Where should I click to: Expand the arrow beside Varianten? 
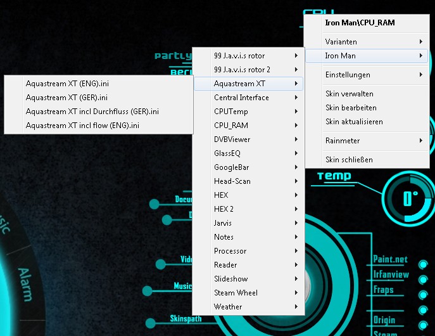(x=421, y=42)
